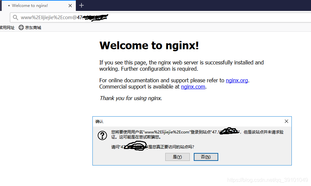
Task: Click the globe icon beside 京东商城
Action: coord(21,27)
